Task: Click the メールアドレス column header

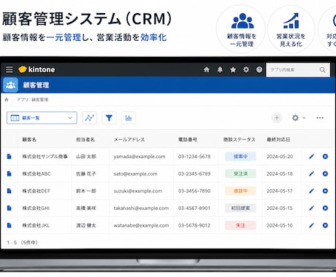Action: (129, 139)
